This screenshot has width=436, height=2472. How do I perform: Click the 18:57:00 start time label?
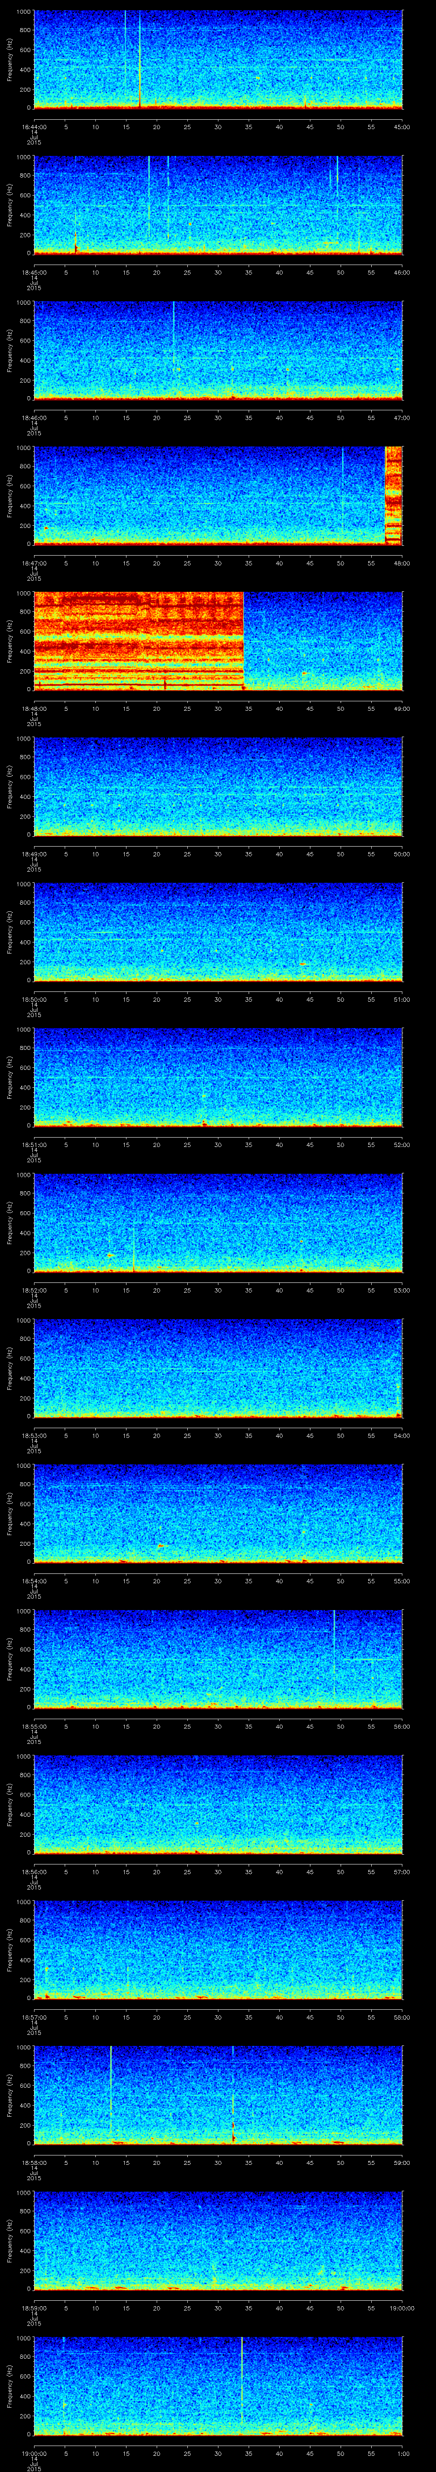(34, 2017)
